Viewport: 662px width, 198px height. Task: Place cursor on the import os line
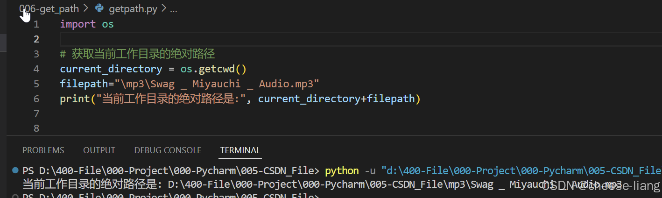pos(87,24)
